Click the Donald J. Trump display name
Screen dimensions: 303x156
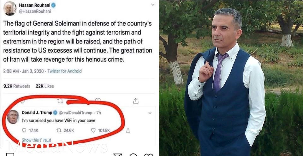37,113
